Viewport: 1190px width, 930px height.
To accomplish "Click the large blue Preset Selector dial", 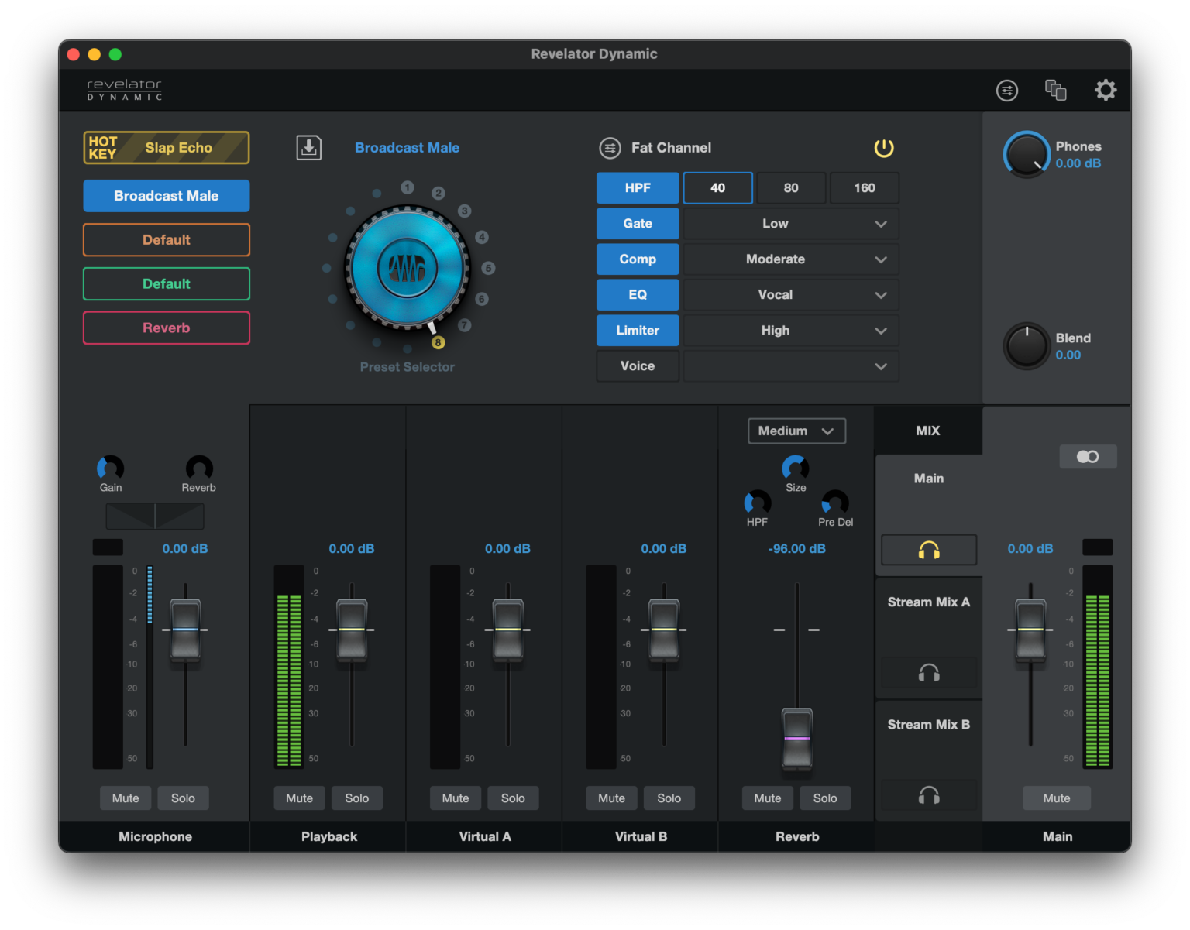I will click(x=407, y=268).
